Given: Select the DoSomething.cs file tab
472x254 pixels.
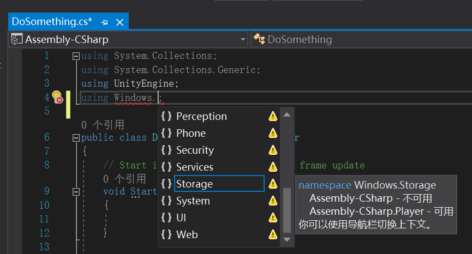Looking at the screenshot, I should point(52,22).
